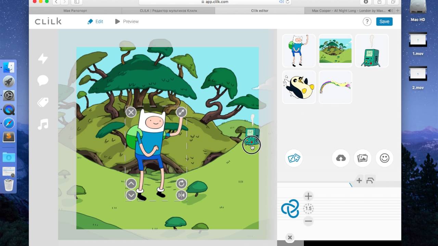This screenshot has height=246, width=438.
Task: Reload the page in Safari
Action: point(288,2)
